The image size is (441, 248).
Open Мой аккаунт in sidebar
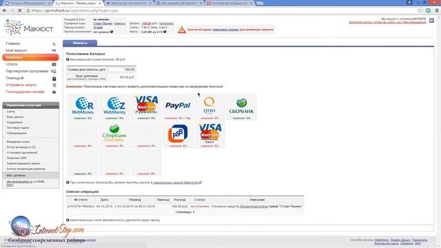[x=17, y=50]
